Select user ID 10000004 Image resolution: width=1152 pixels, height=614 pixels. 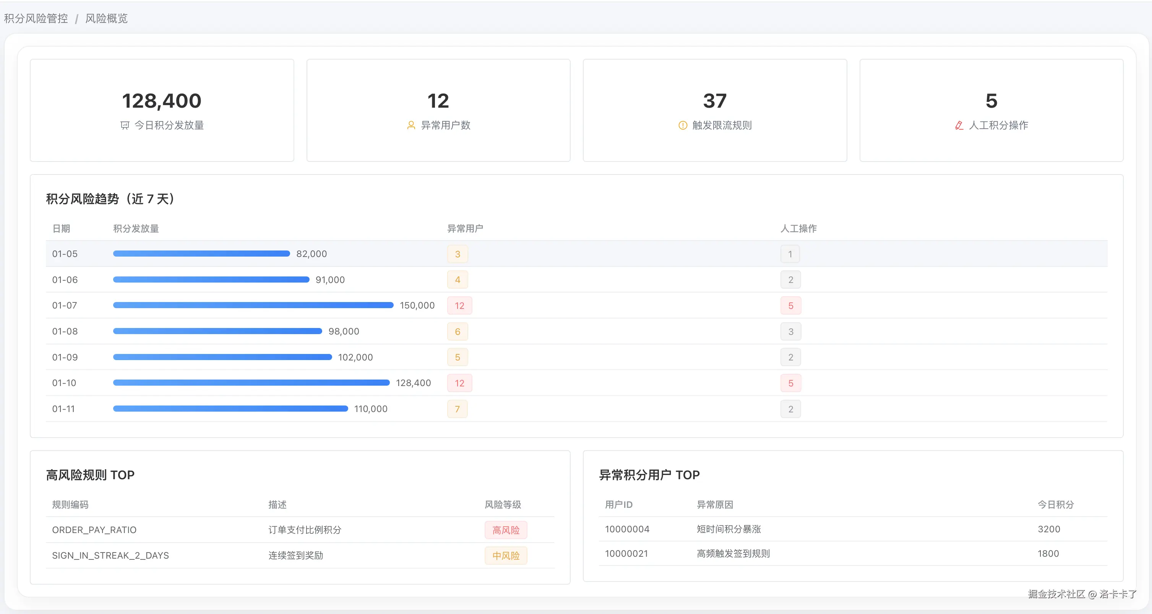click(x=627, y=529)
